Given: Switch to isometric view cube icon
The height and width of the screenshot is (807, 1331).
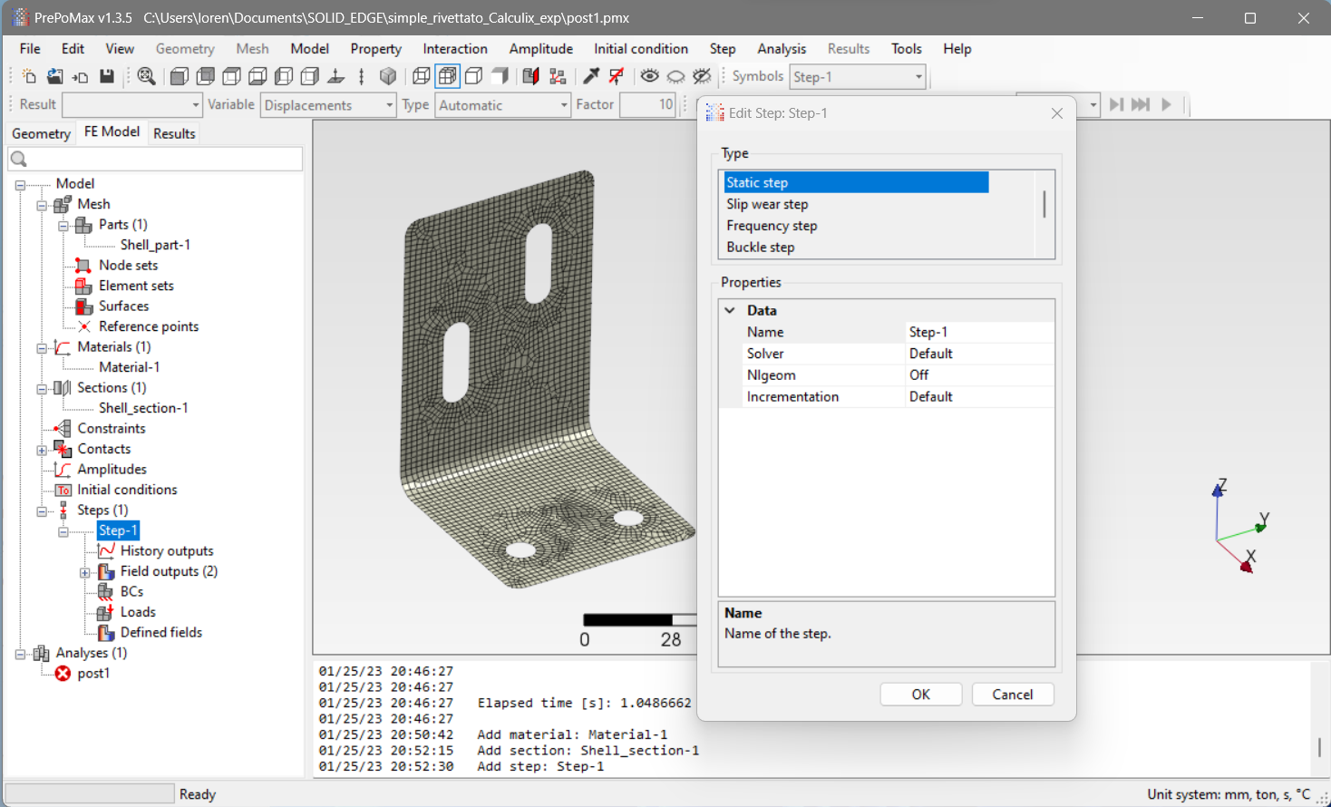Looking at the screenshot, I should pyautogui.click(x=388, y=77).
